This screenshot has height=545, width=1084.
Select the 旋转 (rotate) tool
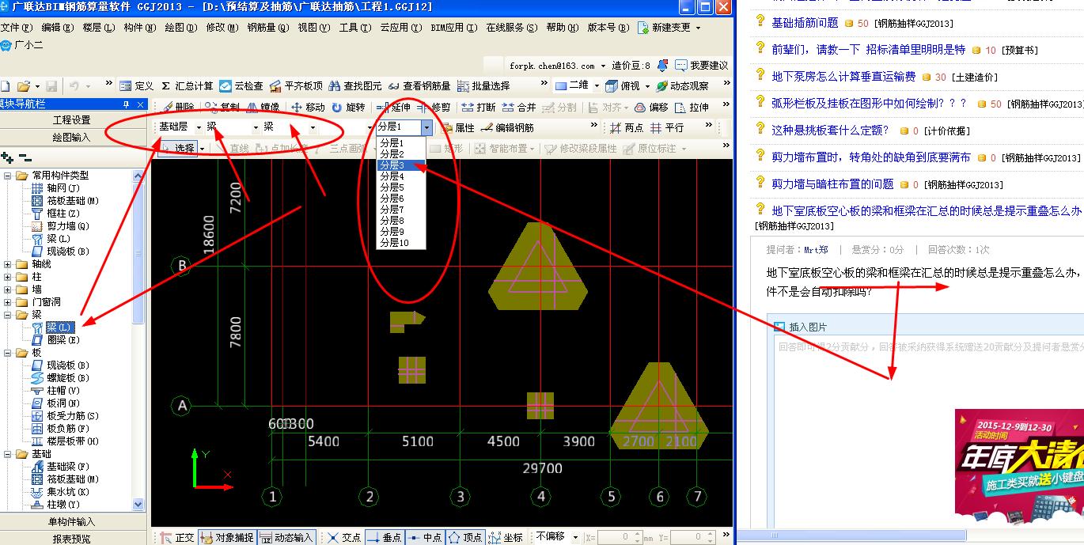[348, 107]
